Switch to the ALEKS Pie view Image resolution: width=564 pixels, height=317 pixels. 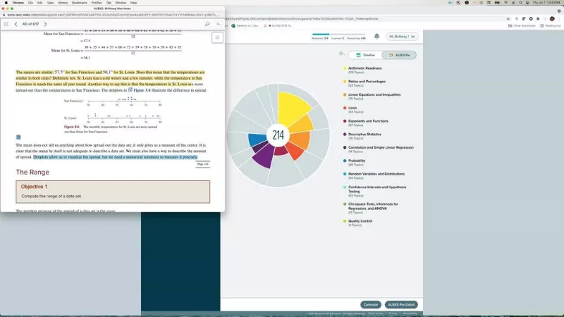point(399,55)
